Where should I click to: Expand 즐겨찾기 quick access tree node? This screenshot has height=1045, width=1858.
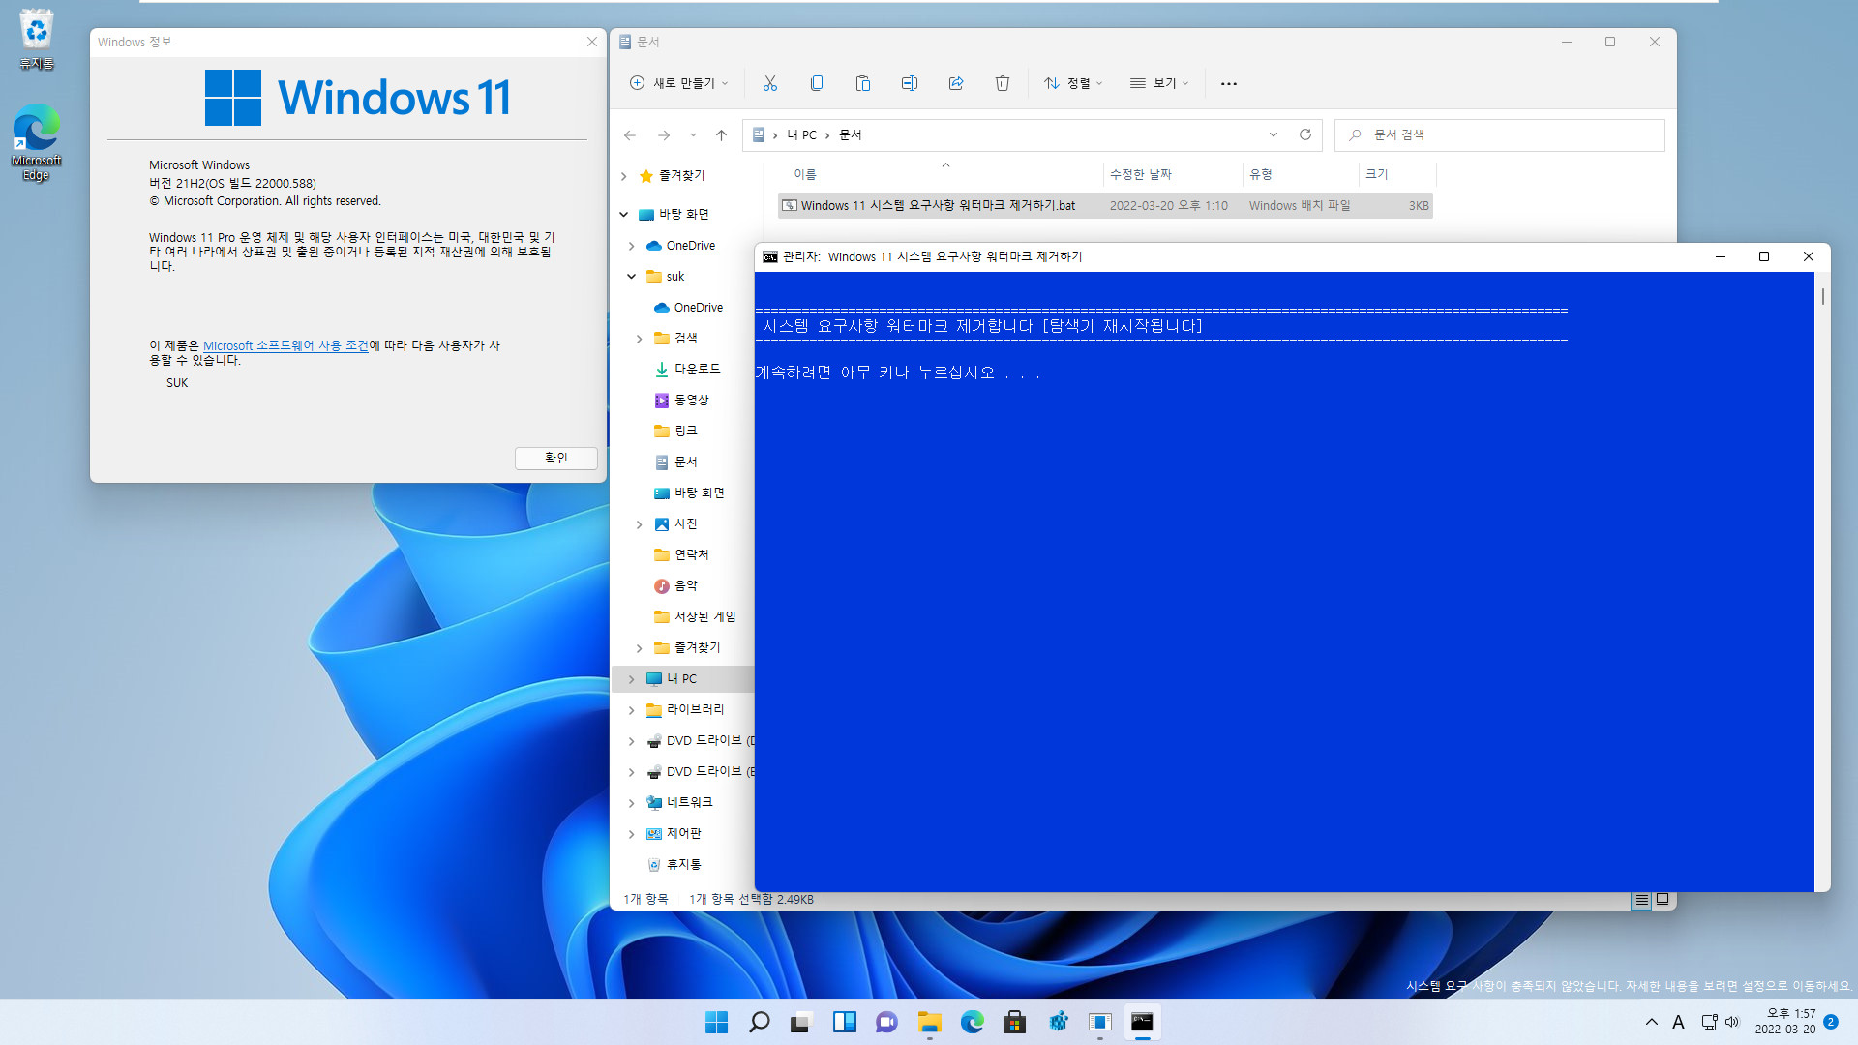click(624, 176)
